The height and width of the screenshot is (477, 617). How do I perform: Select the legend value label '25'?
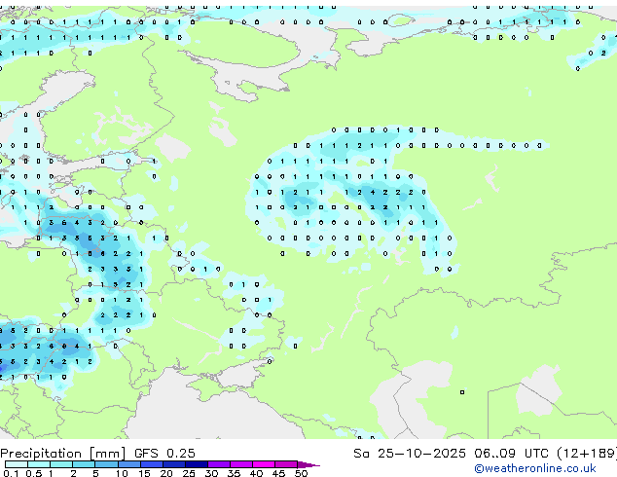[x=189, y=473]
